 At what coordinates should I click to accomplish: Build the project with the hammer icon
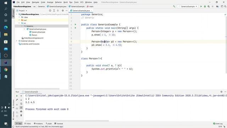click(174, 6)
